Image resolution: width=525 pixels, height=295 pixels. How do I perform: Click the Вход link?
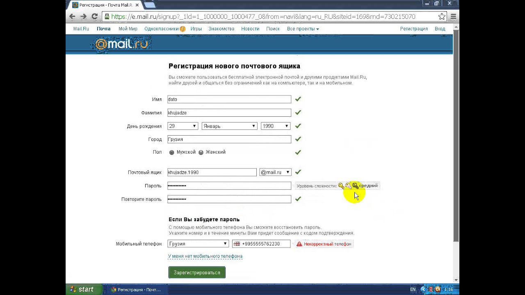(x=440, y=29)
